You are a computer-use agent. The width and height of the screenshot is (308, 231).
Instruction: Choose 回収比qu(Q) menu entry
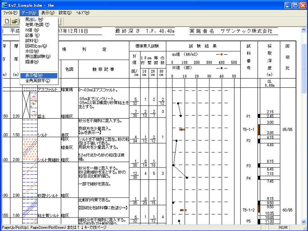[x=36, y=46]
